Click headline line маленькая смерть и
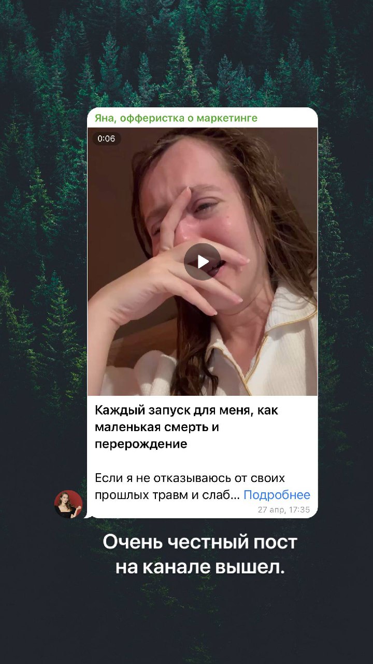This screenshot has width=373, height=664. pos(157,427)
